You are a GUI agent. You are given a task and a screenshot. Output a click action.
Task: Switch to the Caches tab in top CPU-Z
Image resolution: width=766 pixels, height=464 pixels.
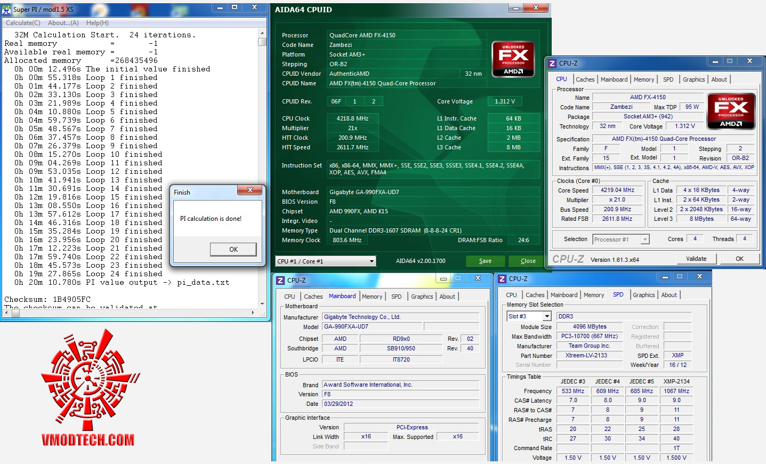point(585,79)
